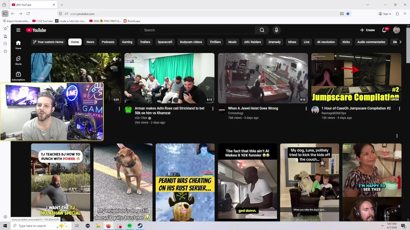The width and height of the screenshot is (410, 230).
Task: Click the Your custom Home button
Action: coord(48,42)
